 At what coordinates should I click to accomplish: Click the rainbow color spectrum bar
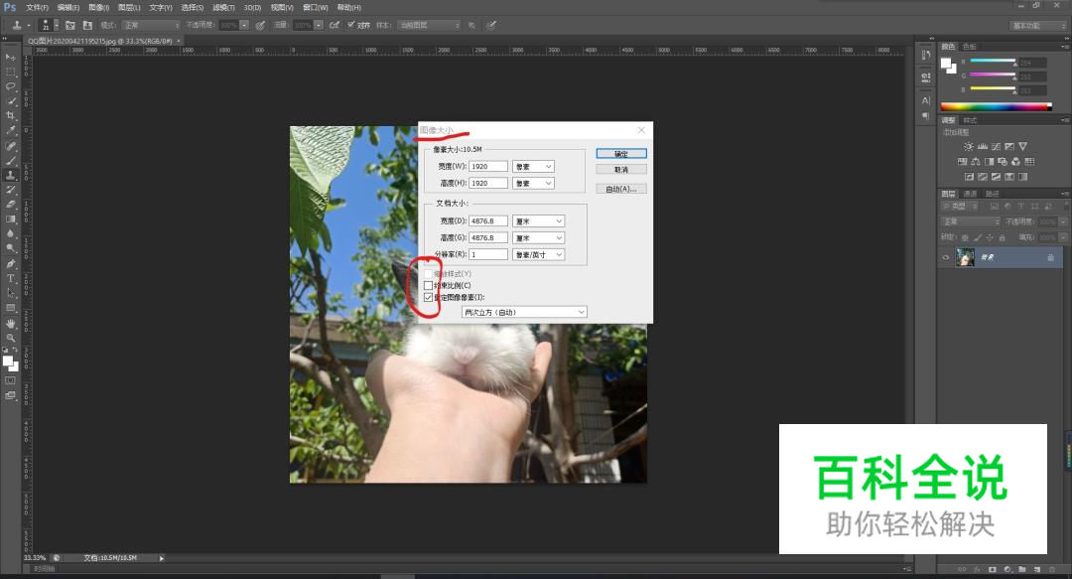pyautogui.click(x=995, y=106)
